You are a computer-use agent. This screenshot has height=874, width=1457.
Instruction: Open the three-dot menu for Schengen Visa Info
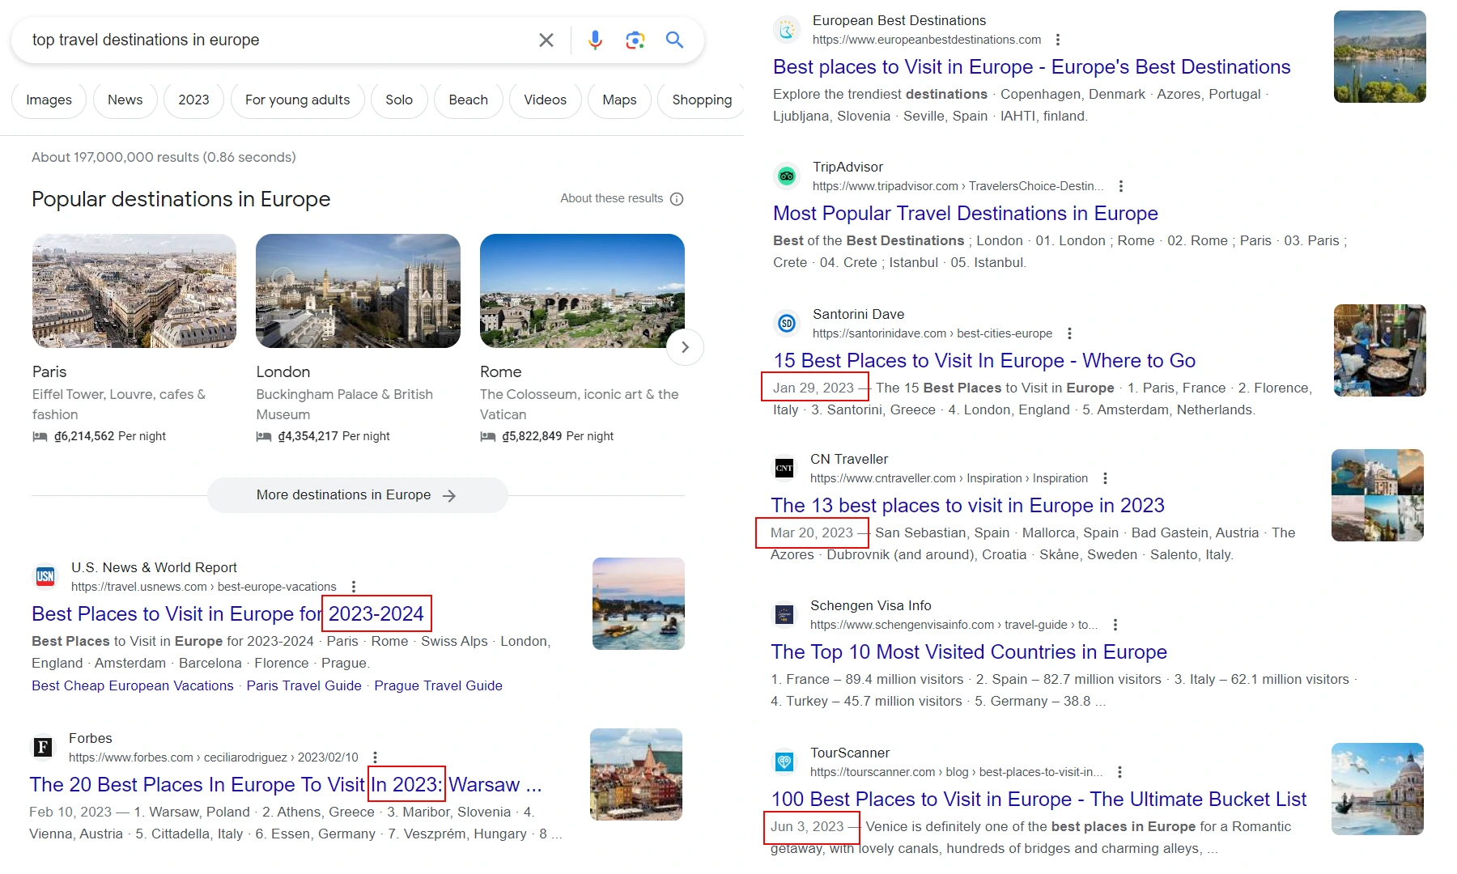point(1115,625)
